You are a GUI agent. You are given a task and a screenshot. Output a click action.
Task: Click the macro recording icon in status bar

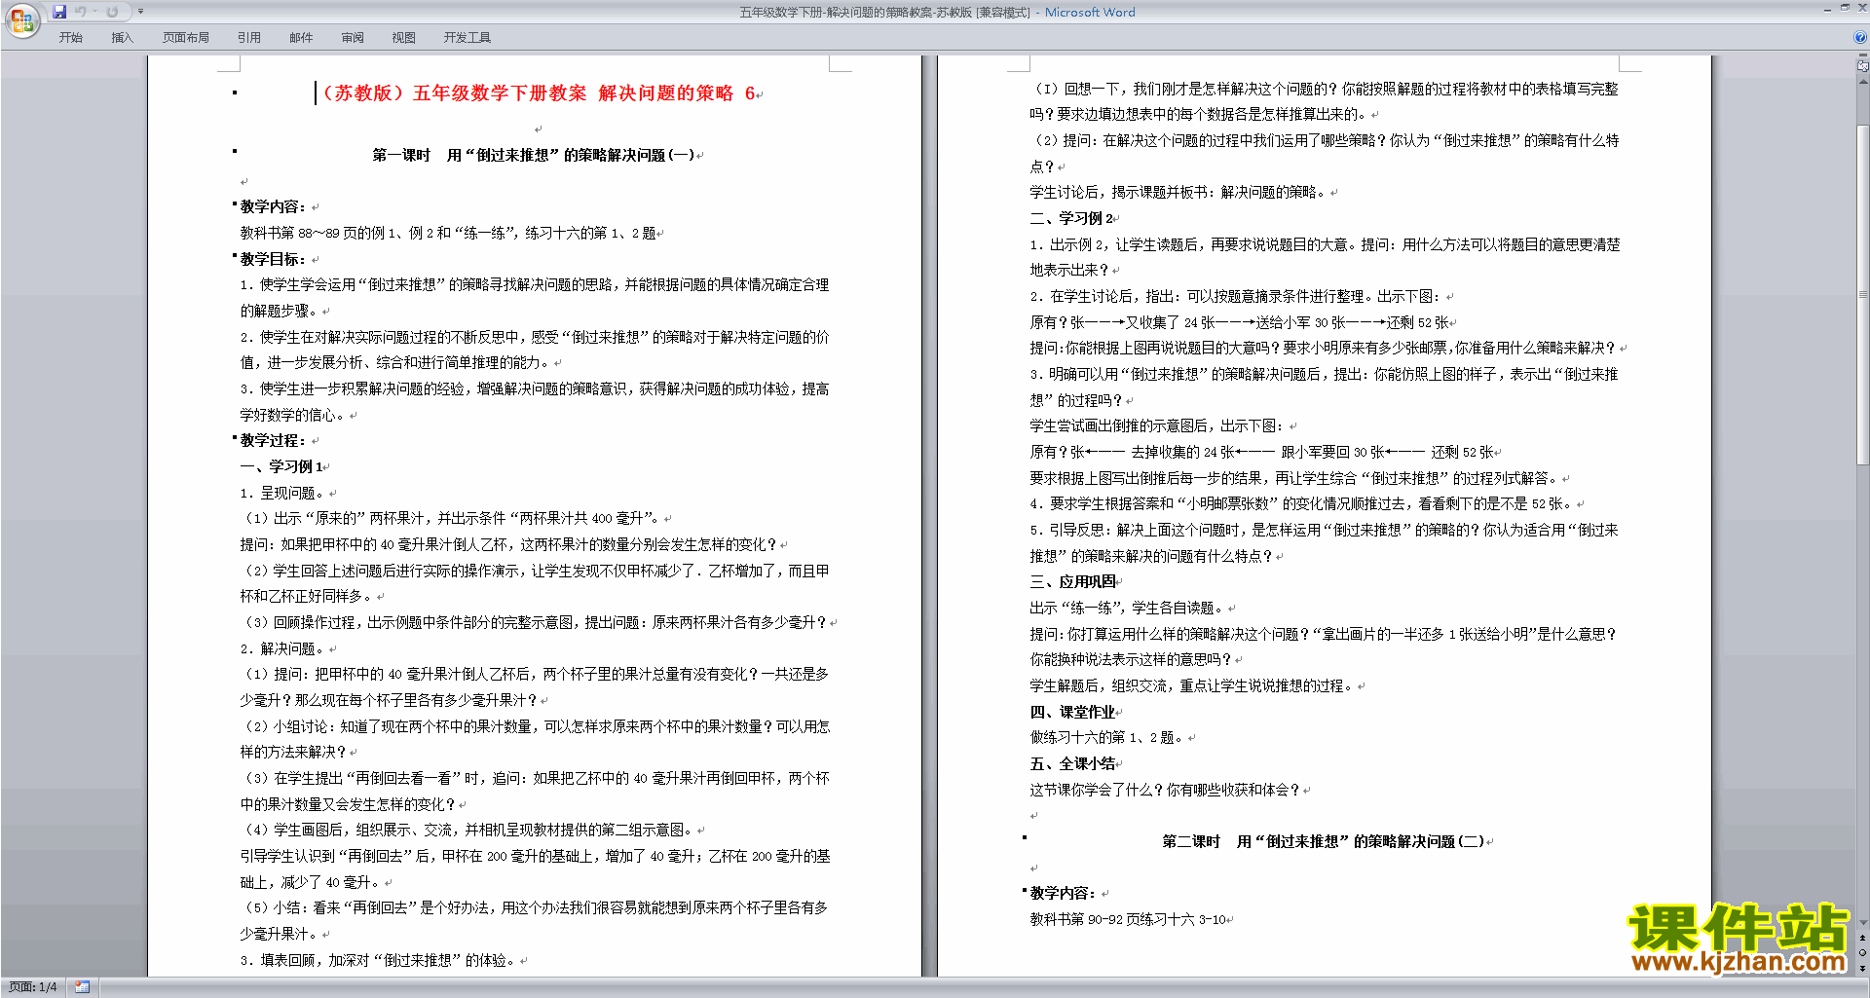tap(82, 987)
